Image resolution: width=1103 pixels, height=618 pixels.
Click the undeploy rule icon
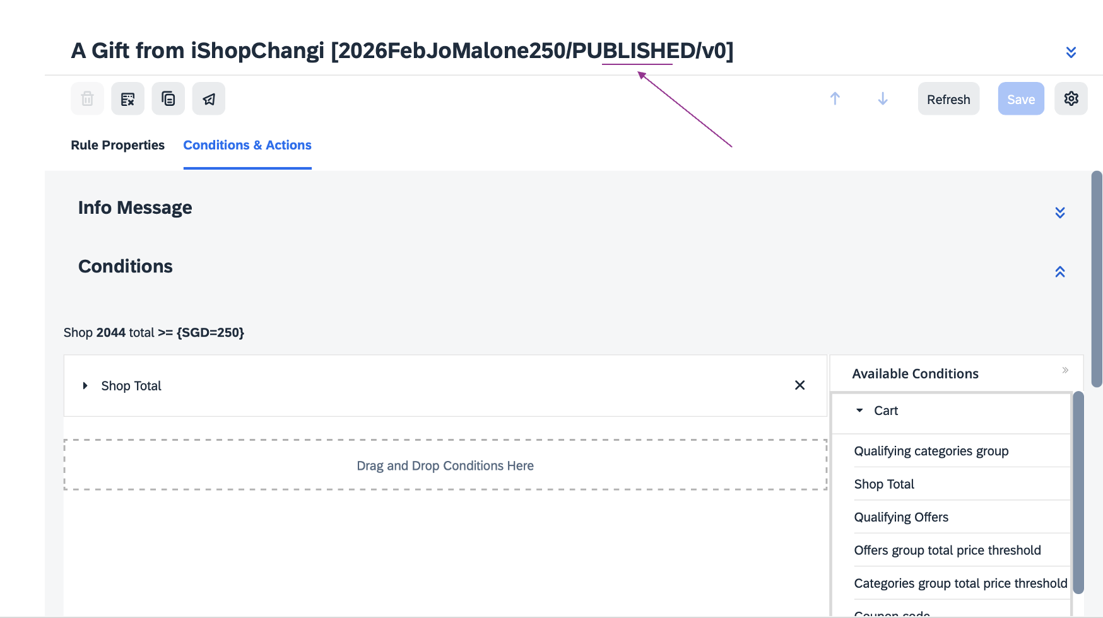(127, 99)
